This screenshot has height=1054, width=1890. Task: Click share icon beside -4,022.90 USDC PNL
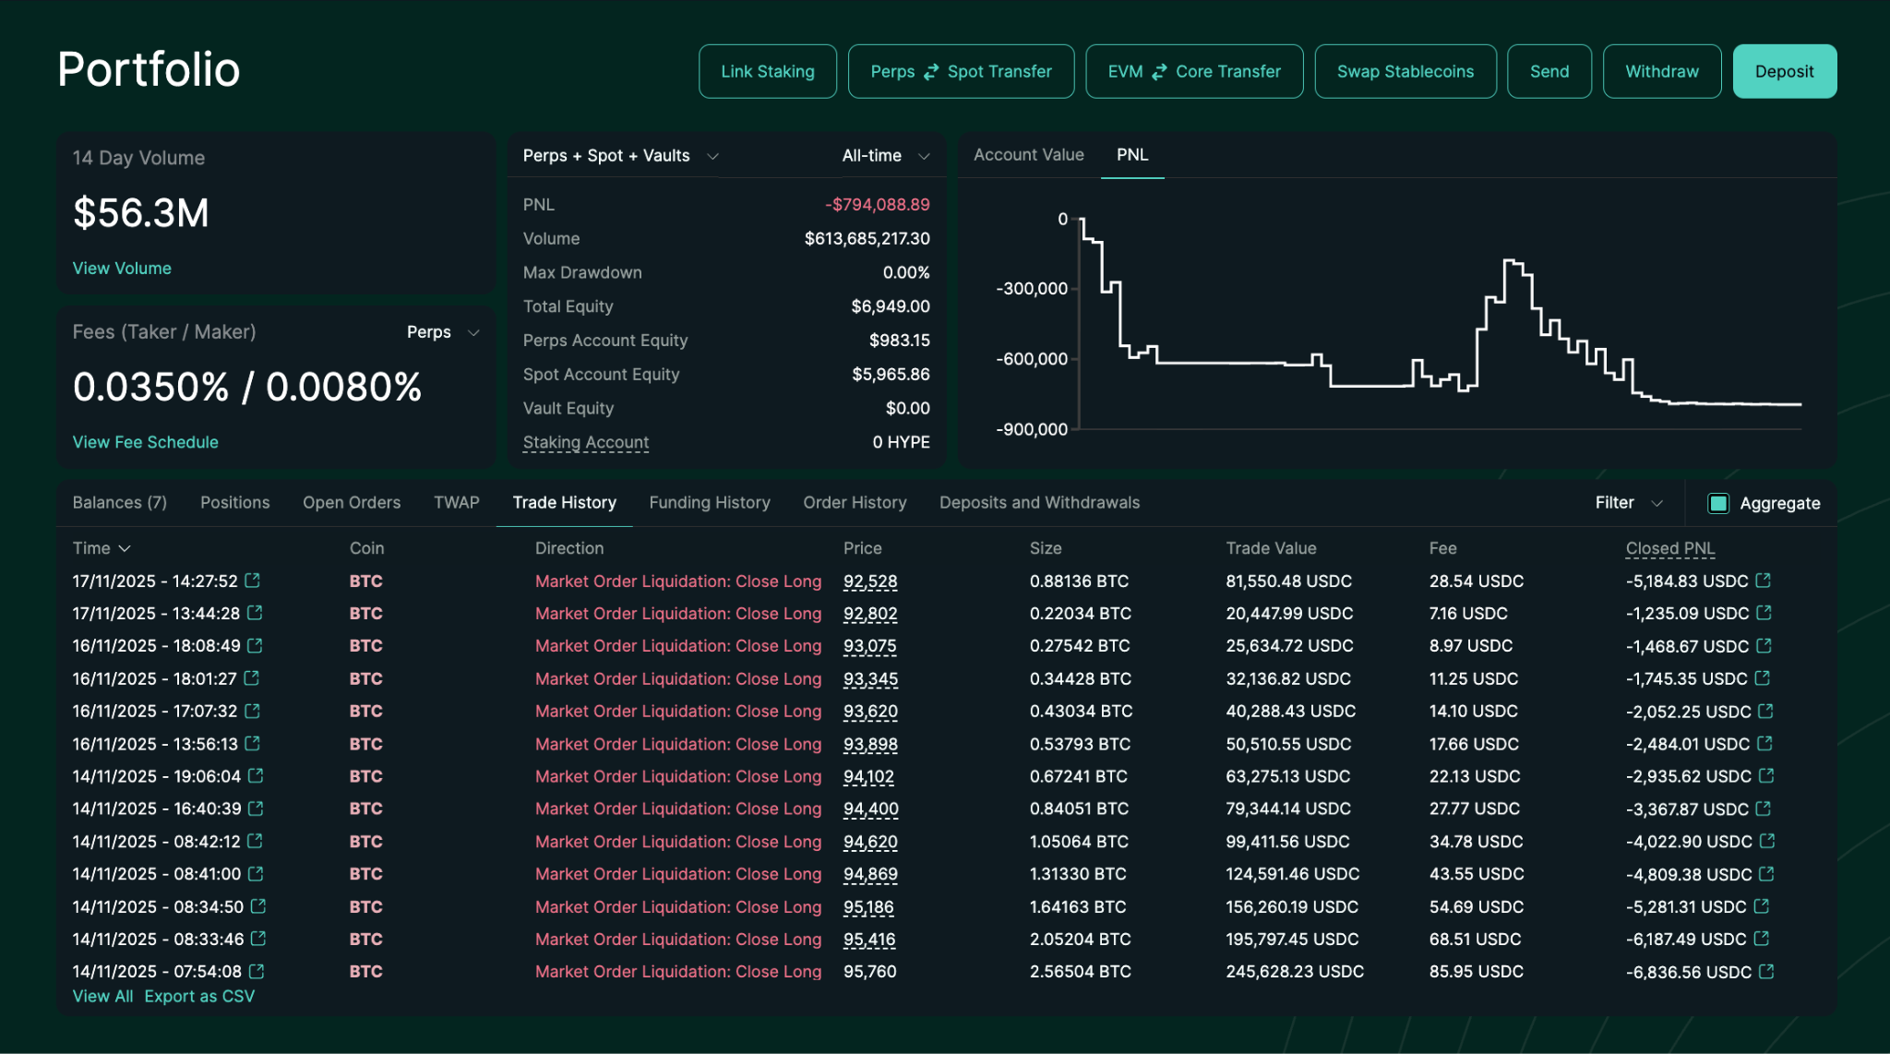1766,842
